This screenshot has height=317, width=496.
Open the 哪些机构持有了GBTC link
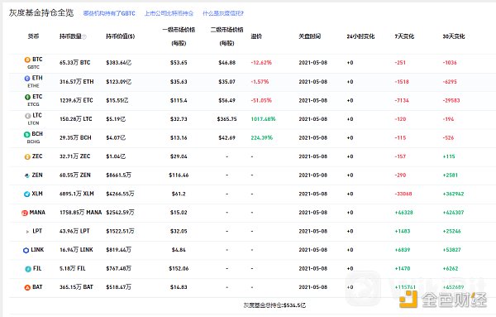[109, 13]
